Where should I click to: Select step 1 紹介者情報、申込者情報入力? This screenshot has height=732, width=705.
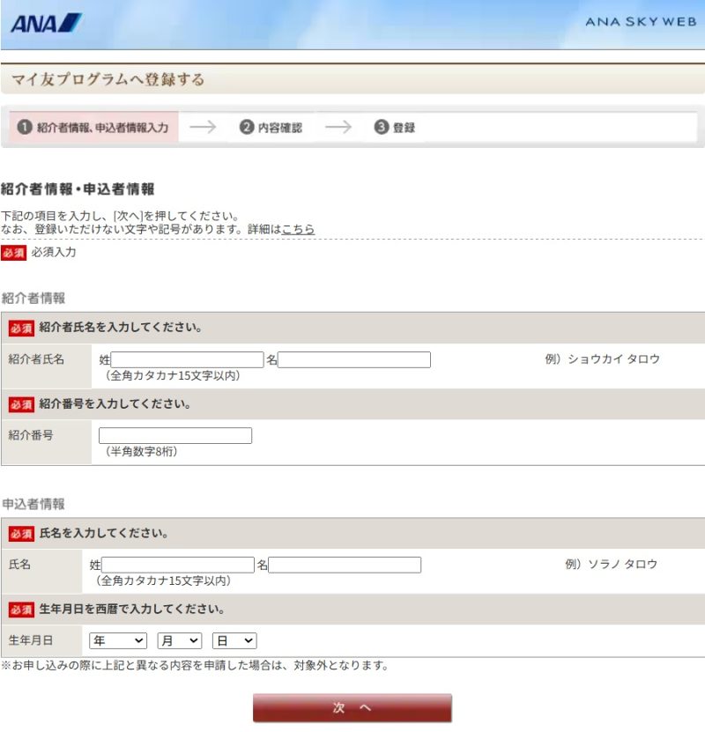[93, 127]
